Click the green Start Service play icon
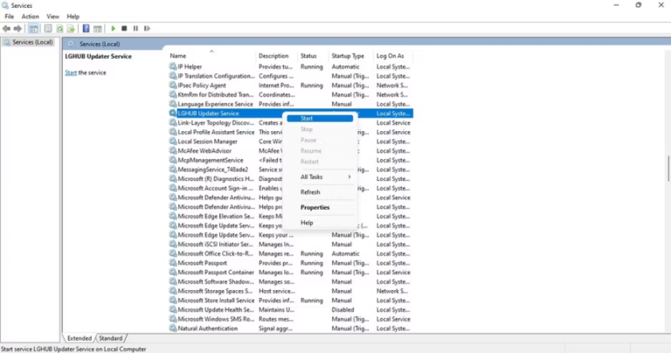671x353 pixels. click(x=113, y=28)
